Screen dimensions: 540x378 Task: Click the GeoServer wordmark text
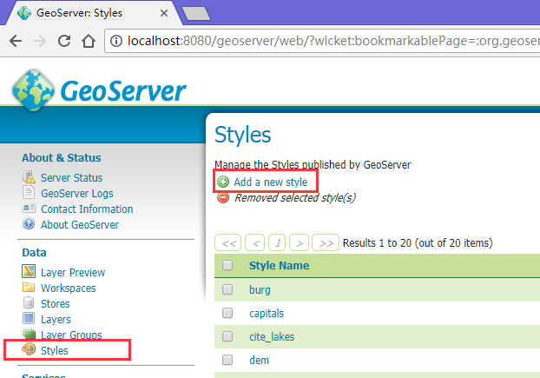click(123, 91)
